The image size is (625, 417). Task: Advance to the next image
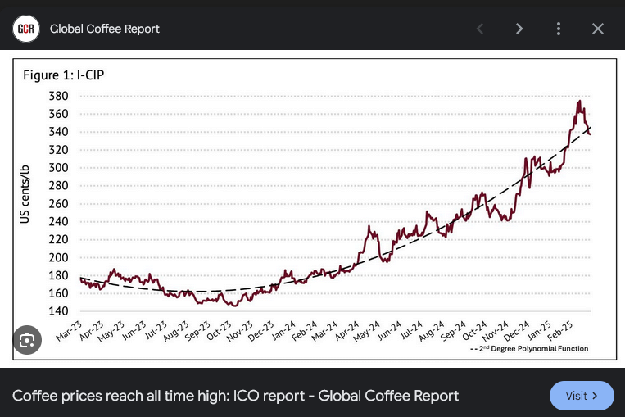coord(519,29)
